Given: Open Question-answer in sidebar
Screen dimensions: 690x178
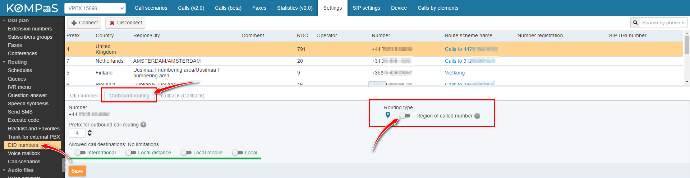Looking at the screenshot, I should (x=27, y=95).
